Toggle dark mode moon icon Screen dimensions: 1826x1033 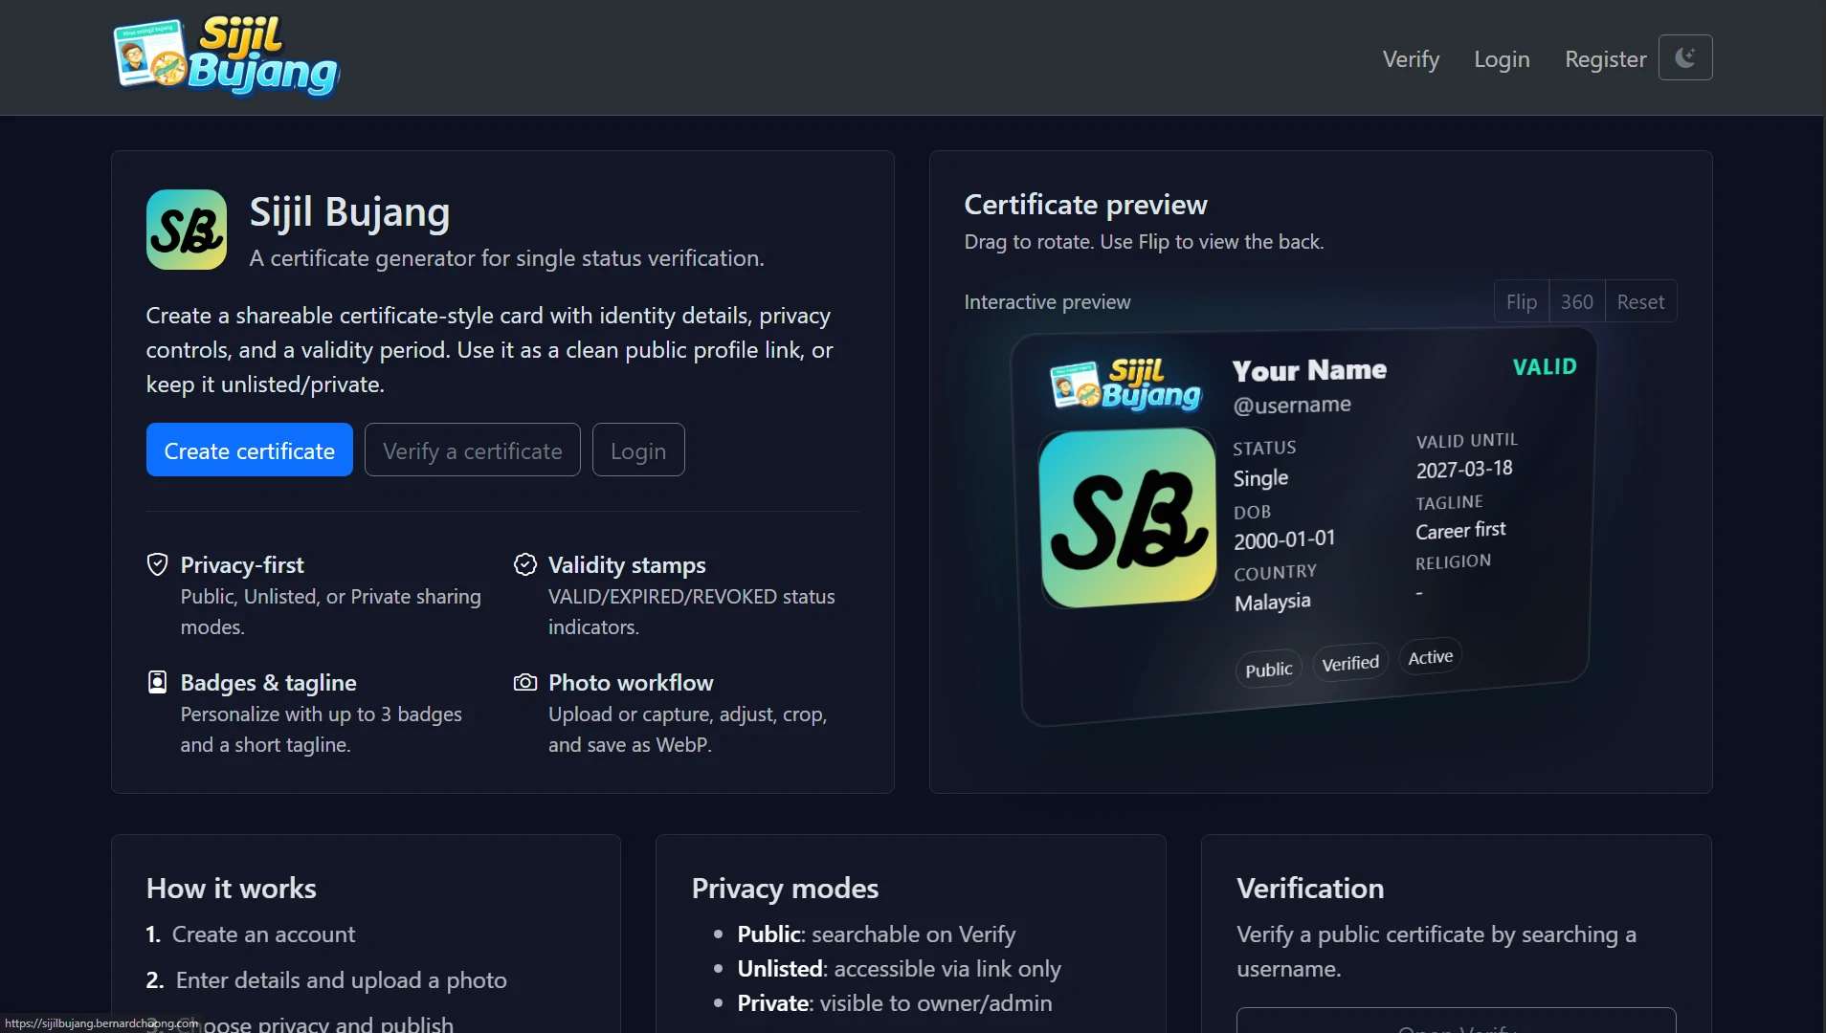(x=1685, y=57)
